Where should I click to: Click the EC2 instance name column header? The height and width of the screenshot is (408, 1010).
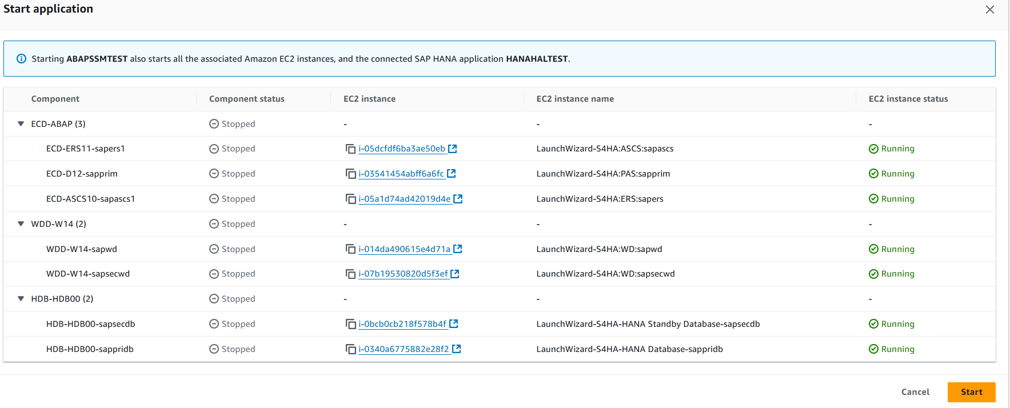coord(575,99)
